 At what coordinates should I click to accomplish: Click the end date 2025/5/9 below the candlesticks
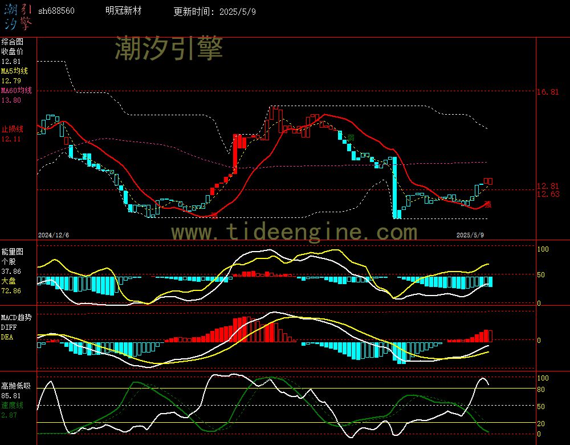click(470, 235)
